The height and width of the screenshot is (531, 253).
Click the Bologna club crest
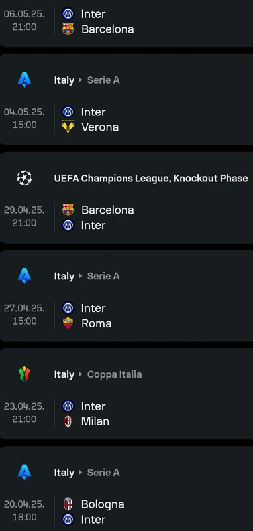tap(68, 504)
